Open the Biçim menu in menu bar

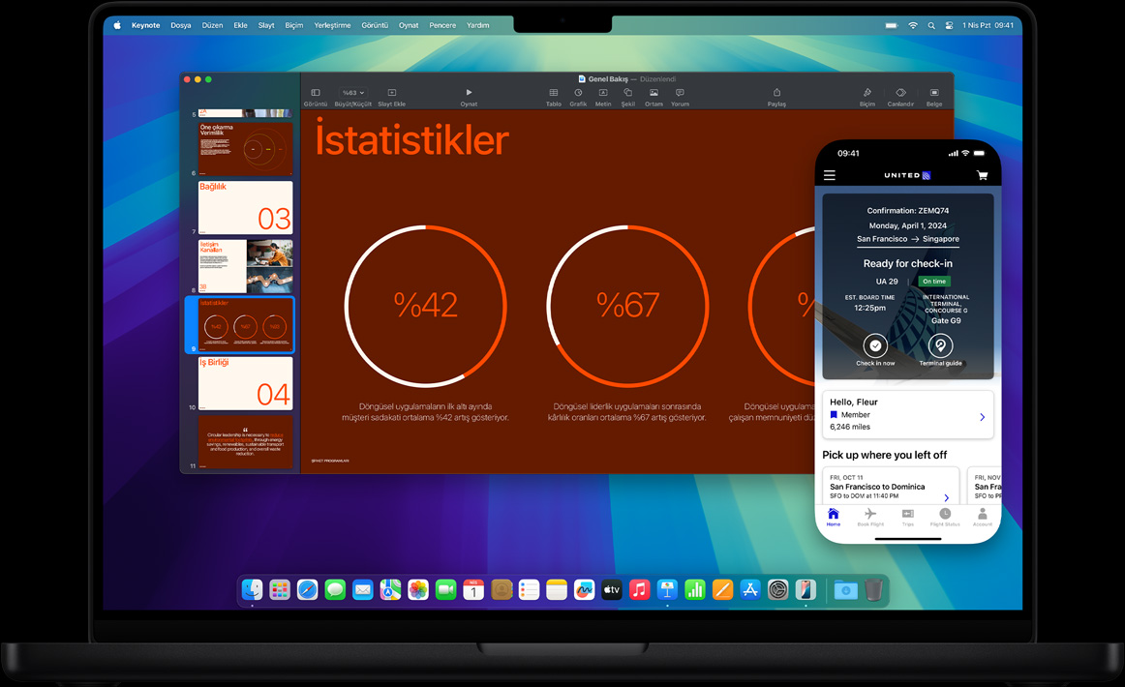[294, 25]
